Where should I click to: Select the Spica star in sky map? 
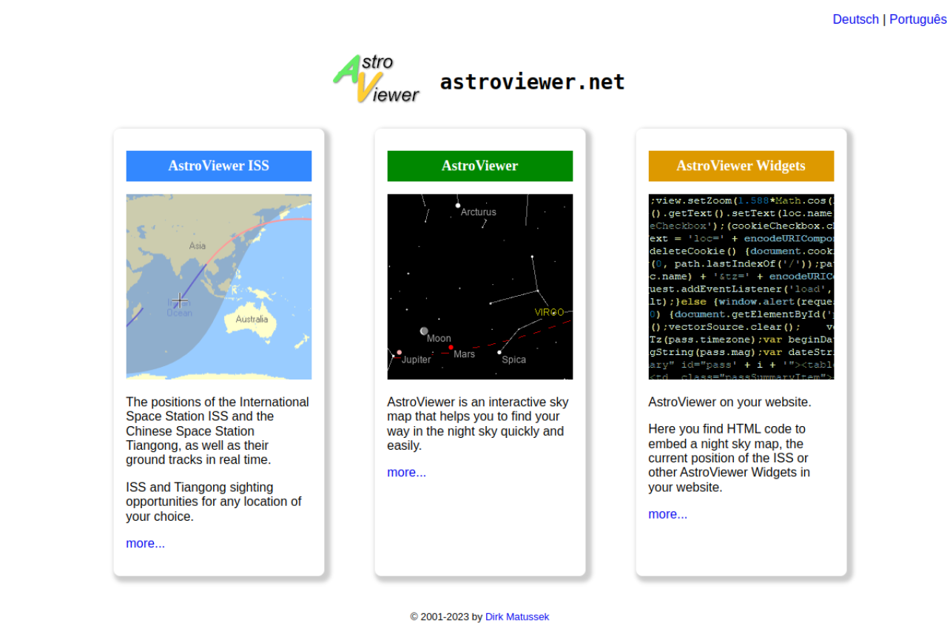click(499, 352)
